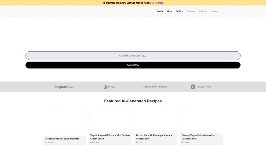Click the MSN butterfly logo
Image resolution: width=266 pixels, height=150 pixels.
tap(109, 87)
